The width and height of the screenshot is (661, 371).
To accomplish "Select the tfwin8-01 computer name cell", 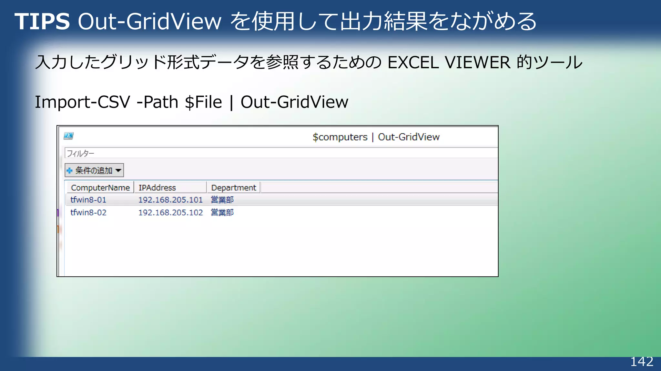I will click(88, 200).
